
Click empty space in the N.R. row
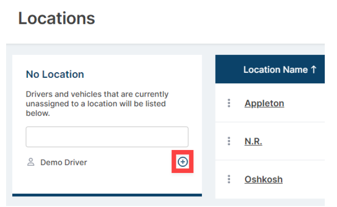[295, 141]
